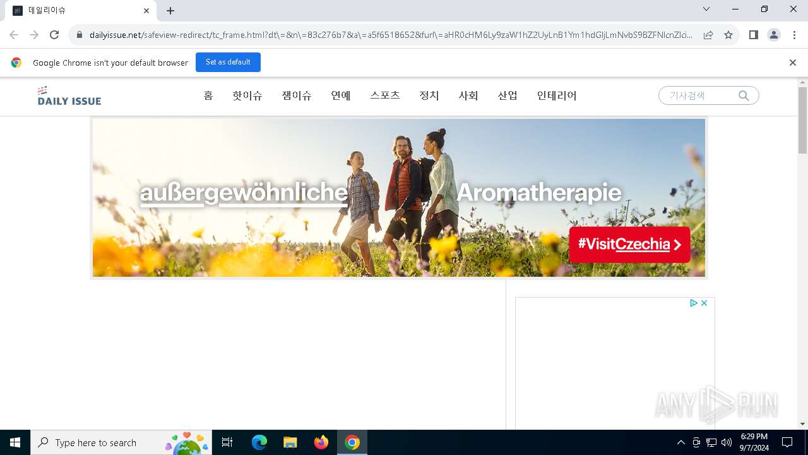Image resolution: width=808 pixels, height=455 pixels.
Task: Click the taskbar search box
Action: point(121,442)
